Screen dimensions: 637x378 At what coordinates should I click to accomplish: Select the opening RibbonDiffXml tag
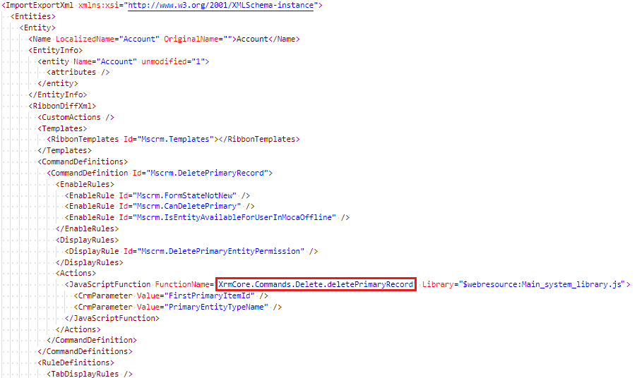62,106
